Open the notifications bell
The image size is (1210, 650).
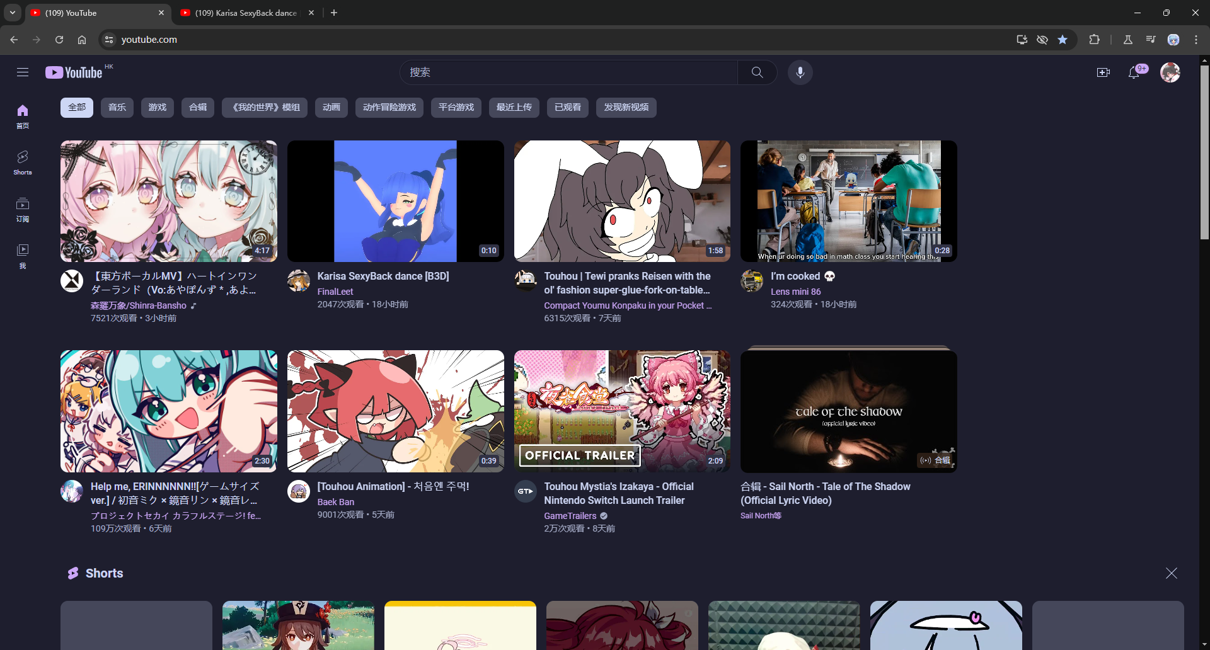pos(1134,72)
